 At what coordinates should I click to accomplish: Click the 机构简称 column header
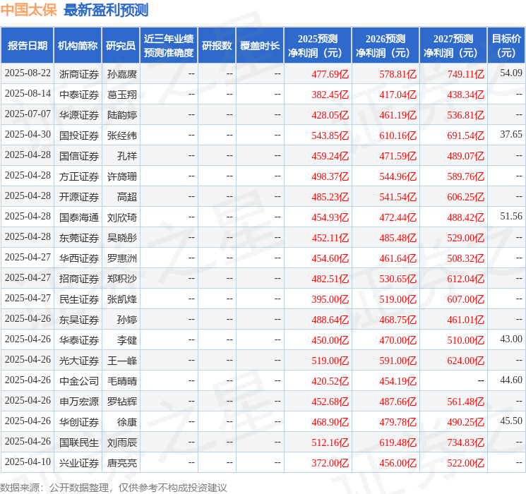tap(78, 46)
